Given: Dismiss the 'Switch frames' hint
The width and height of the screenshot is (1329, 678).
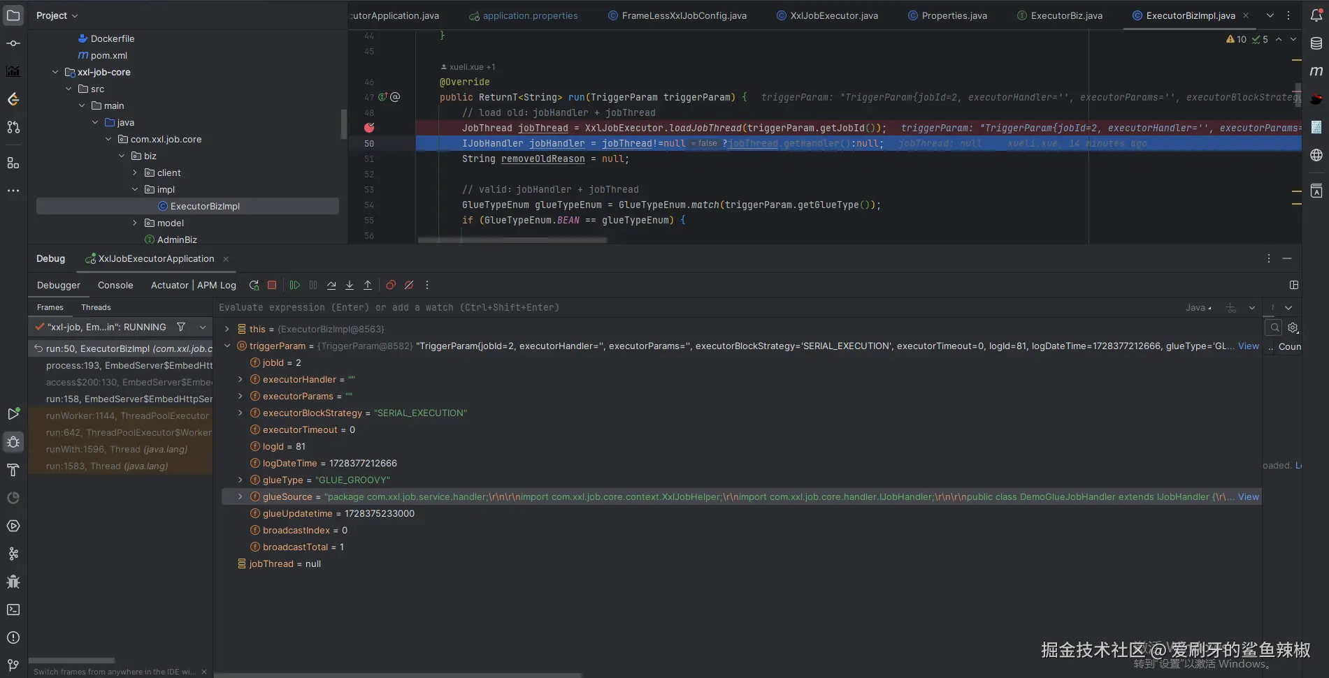Looking at the screenshot, I should (x=204, y=672).
